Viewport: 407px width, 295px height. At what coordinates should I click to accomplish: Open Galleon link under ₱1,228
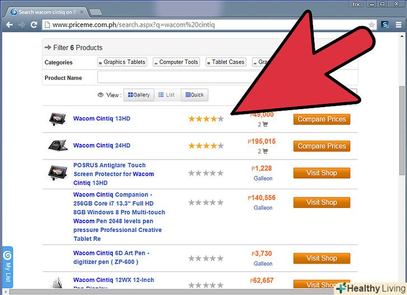(263, 178)
